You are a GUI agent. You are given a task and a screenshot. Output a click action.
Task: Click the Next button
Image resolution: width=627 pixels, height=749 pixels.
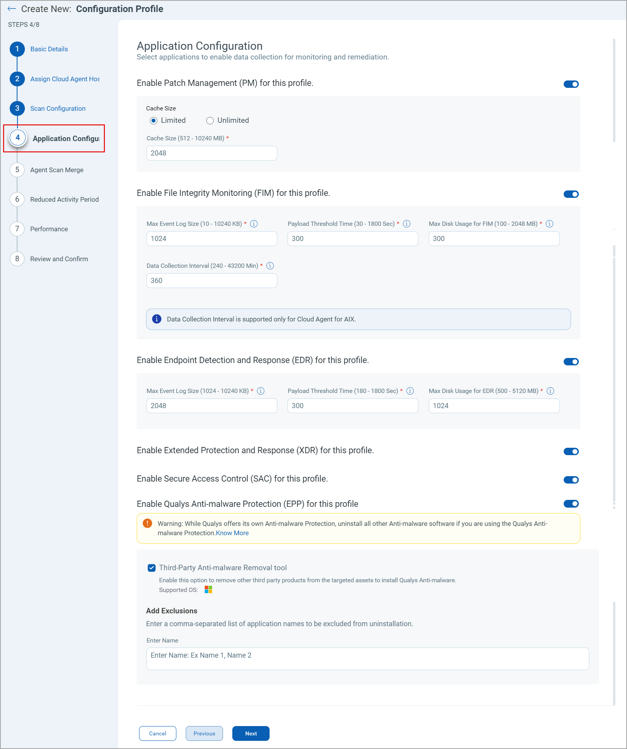tap(251, 733)
